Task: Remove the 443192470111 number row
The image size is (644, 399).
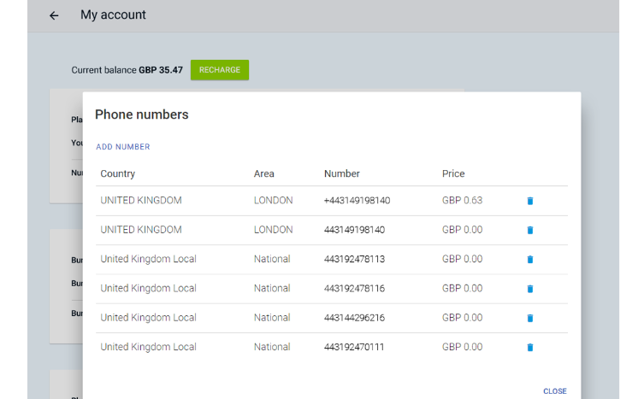Action: 529,347
